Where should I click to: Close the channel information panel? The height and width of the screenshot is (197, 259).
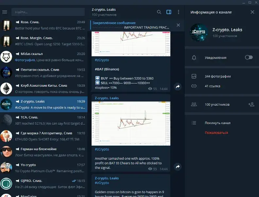tap(252, 12)
